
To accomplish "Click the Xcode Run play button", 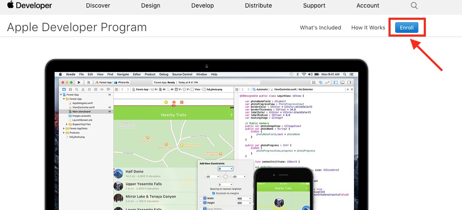I will tap(79, 82).
